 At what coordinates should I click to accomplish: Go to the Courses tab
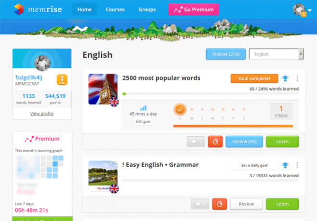[115, 10]
